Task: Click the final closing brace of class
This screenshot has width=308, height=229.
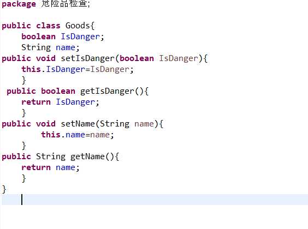Action: coord(4,189)
